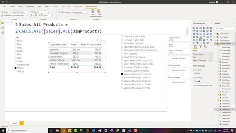The width and height of the screenshot is (236, 133).
Task: Switch to the Modeling ribbon tab
Action: (30, 7)
